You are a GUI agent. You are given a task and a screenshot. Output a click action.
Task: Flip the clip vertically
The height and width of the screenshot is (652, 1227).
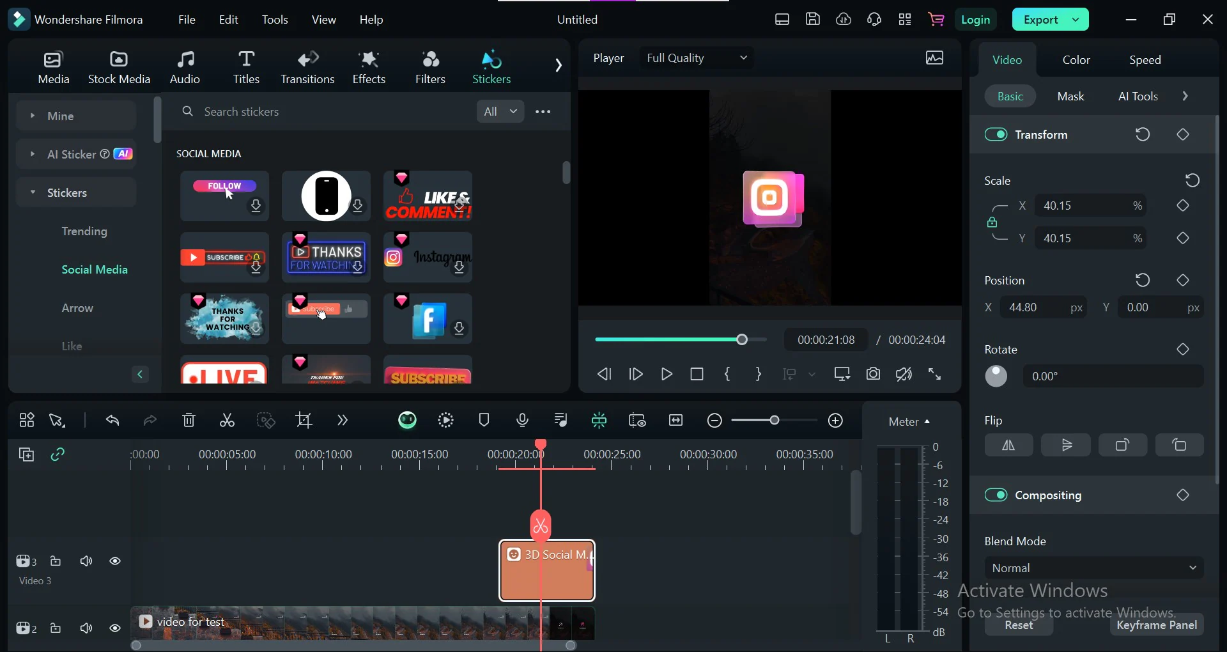[x=1066, y=446]
